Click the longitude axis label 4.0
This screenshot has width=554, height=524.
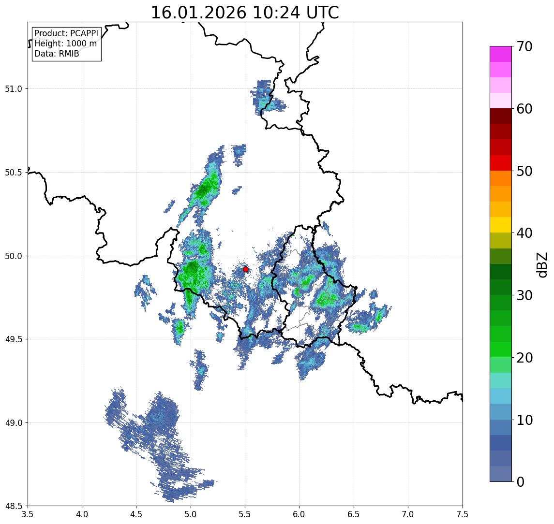click(82, 514)
